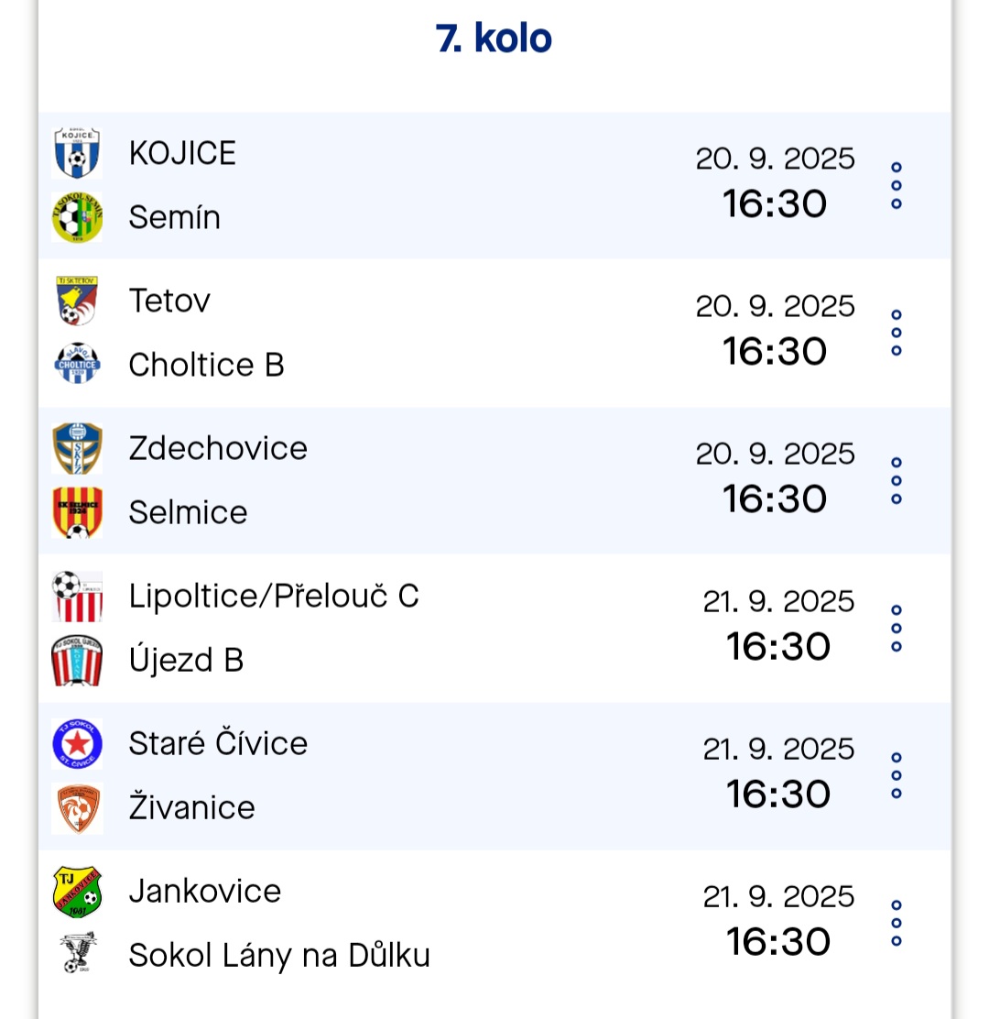Open the Sokol Lány na Důlku team link
989x1019 pixels.
click(x=279, y=955)
